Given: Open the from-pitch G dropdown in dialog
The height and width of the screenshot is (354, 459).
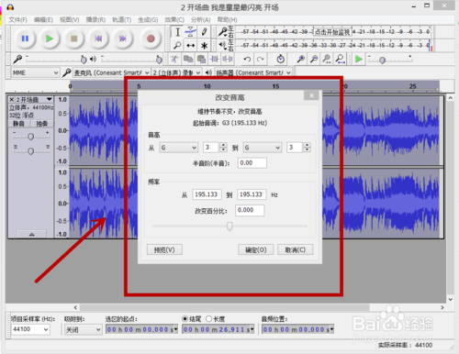Looking at the screenshot, I should [x=179, y=148].
